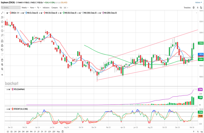Toggle visibility of ZSK26 main series

(7, 13)
